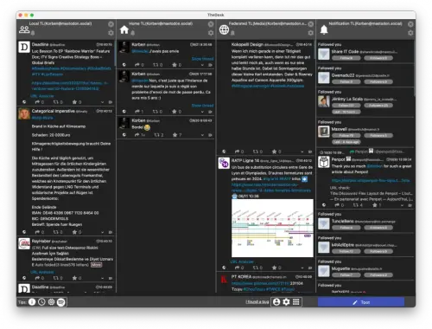
Task: Click the blue Toot button
Action: (361, 302)
